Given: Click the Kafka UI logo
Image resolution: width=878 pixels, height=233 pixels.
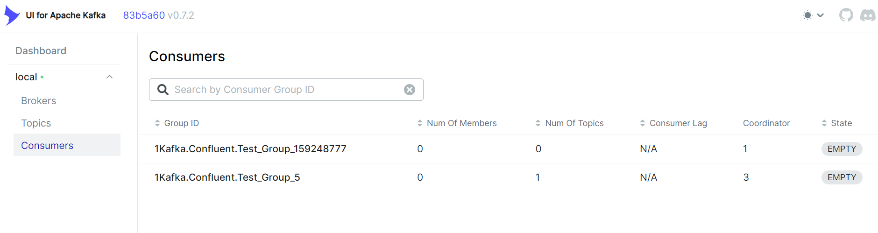Looking at the screenshot, I should point(12,15).
